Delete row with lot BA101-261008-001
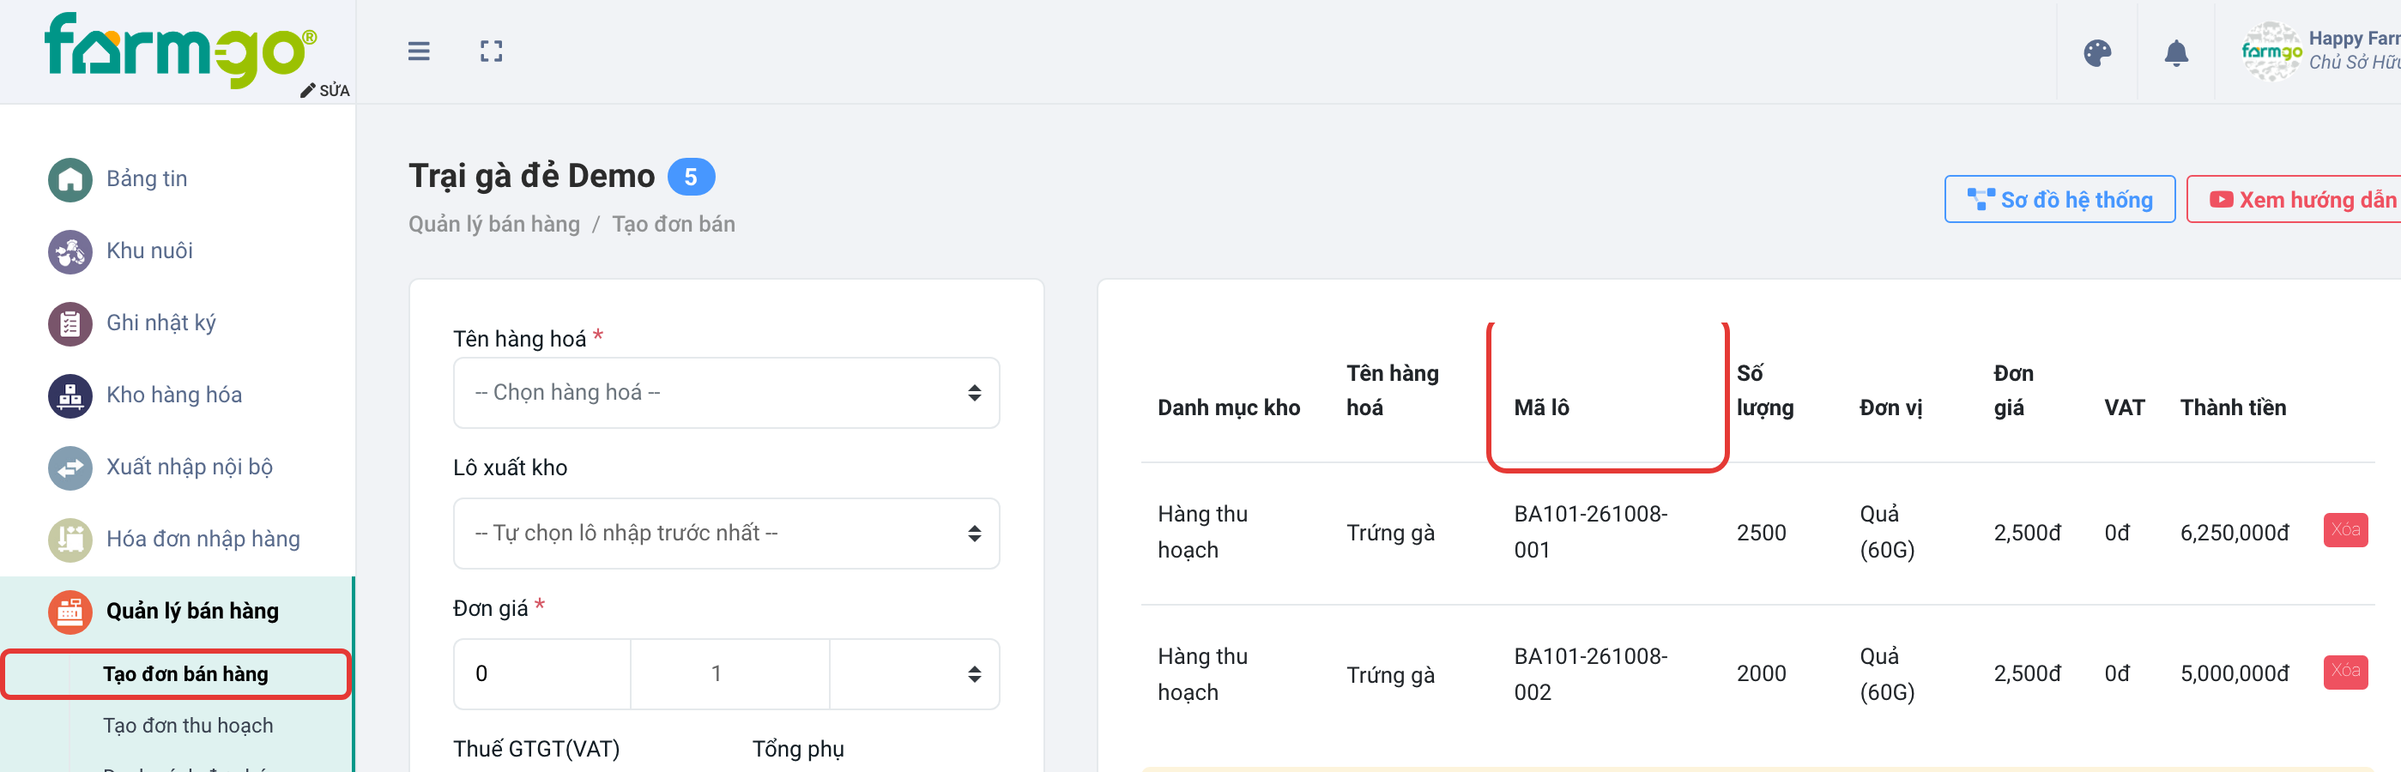Screen dimensions: 2401x772 [2344, 531]
